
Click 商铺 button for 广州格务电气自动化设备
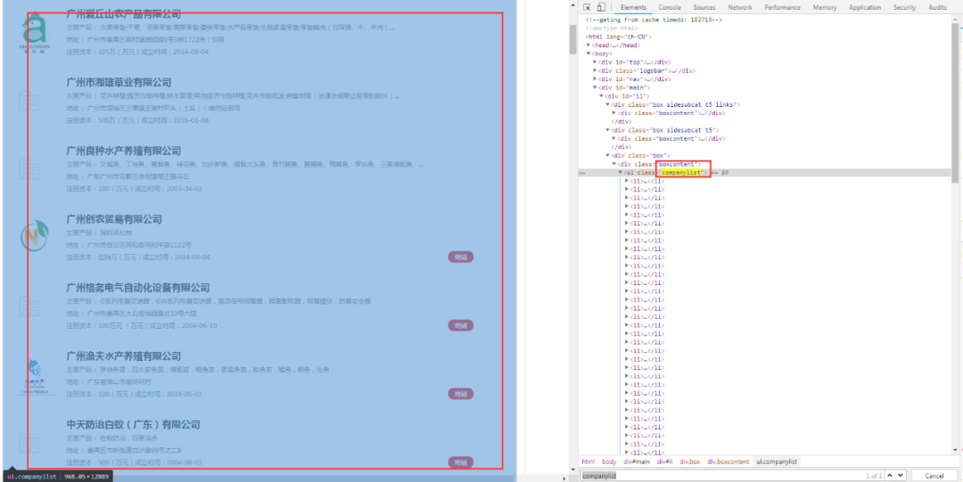461,325
